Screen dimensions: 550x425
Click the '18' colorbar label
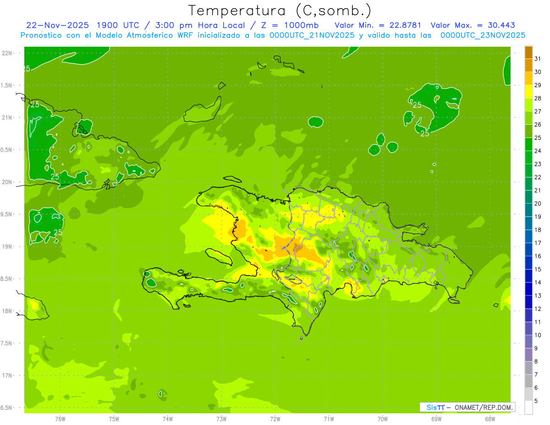coord(538,230)
